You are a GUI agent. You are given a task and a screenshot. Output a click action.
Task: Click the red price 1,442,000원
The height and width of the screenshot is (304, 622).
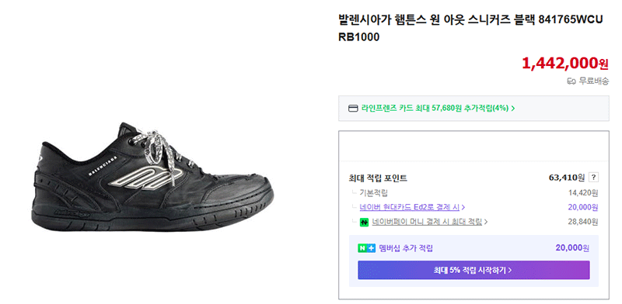565,63
